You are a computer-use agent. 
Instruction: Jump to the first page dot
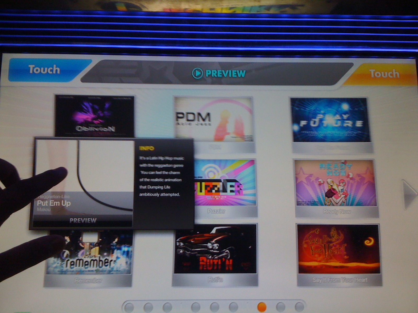coord(129,307)
